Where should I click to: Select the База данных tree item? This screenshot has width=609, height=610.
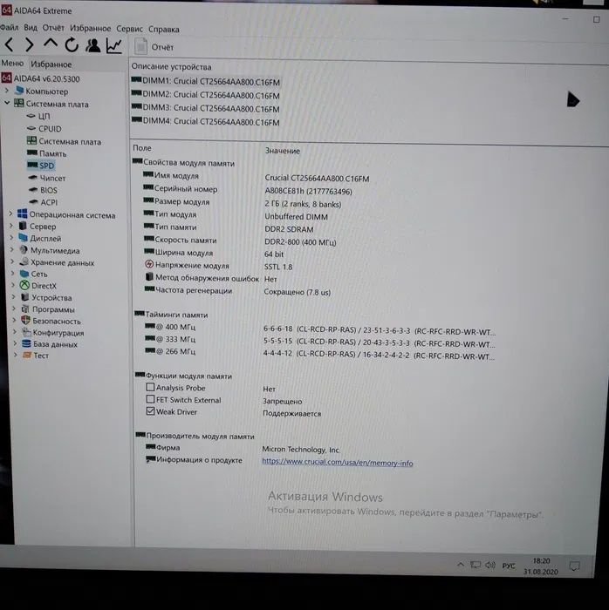point(55,344)
